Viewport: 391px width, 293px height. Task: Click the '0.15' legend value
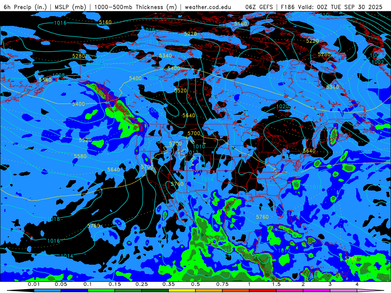(115, 284)
